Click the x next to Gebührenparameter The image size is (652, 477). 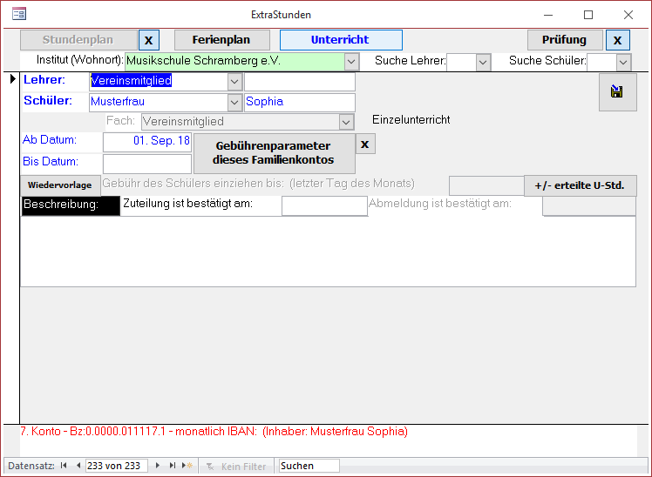coord(365,144)
